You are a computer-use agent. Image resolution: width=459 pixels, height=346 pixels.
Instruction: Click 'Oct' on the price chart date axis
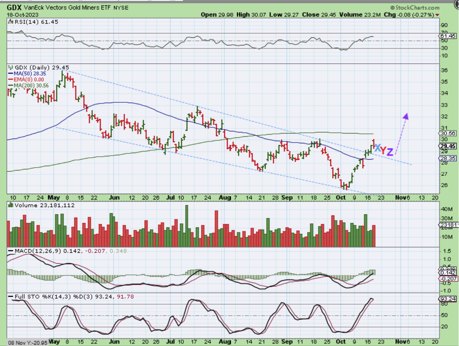tap(341, 198)
